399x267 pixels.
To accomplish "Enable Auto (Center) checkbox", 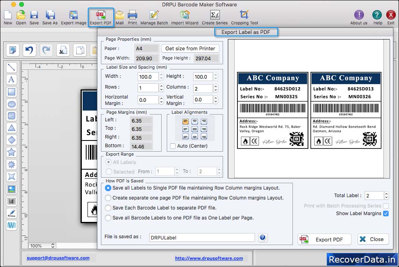I will [173, 146].
